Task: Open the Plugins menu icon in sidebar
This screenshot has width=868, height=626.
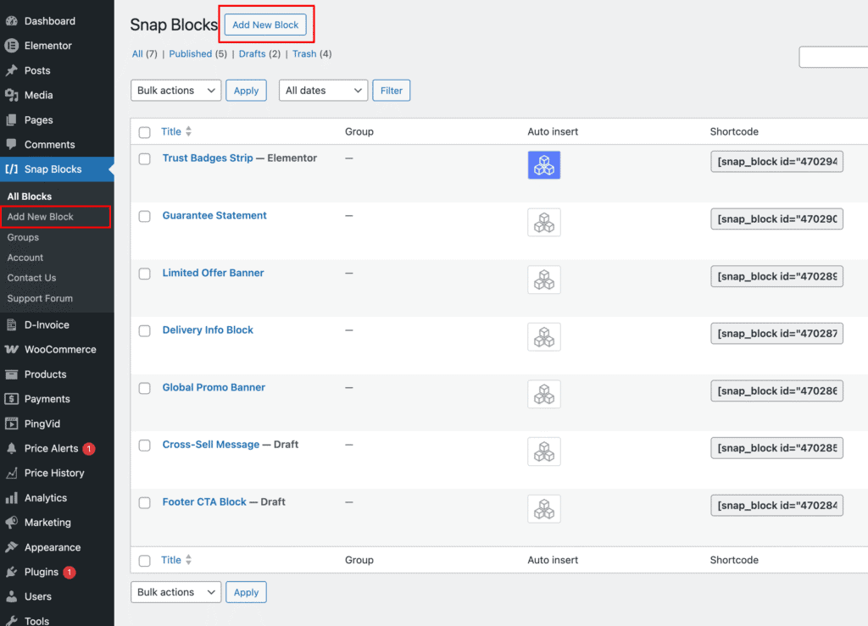Action: 12,573
